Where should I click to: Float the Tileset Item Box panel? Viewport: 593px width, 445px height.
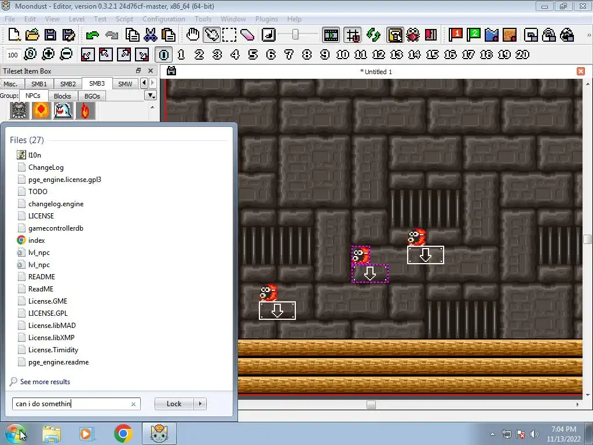point(138,71)
